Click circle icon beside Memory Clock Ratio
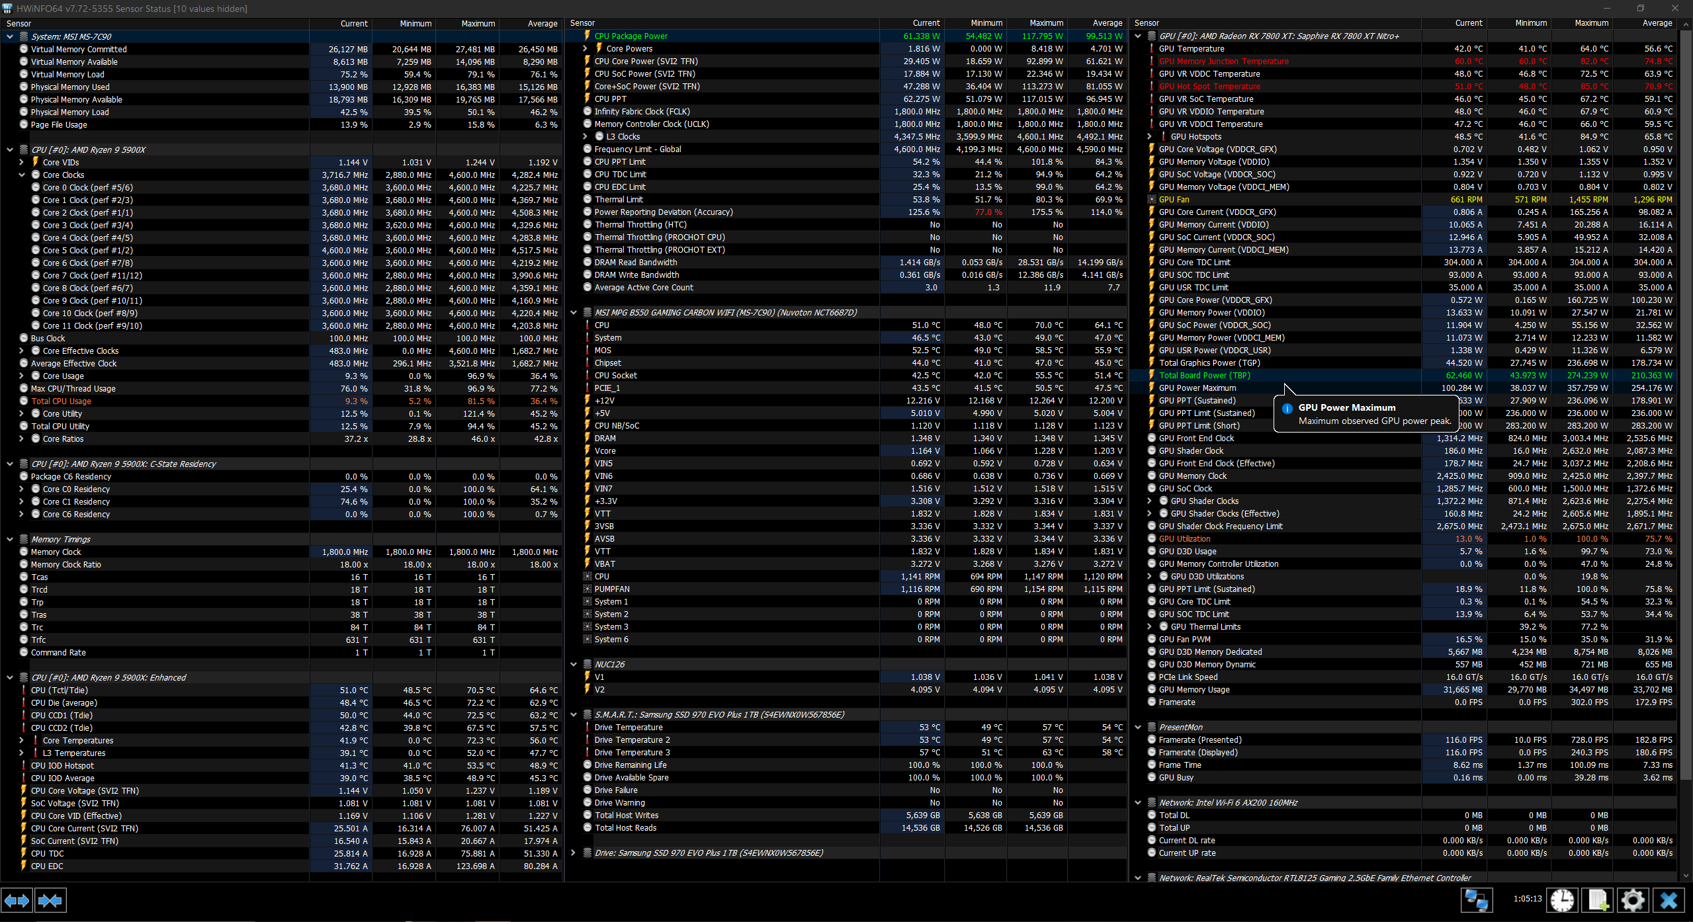Viewport: 1693px width, 922px height. pos(24,564)
